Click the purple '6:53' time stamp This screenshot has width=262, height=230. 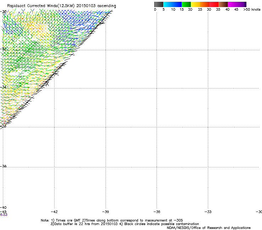pyautogui.click(x=4, y=215)
